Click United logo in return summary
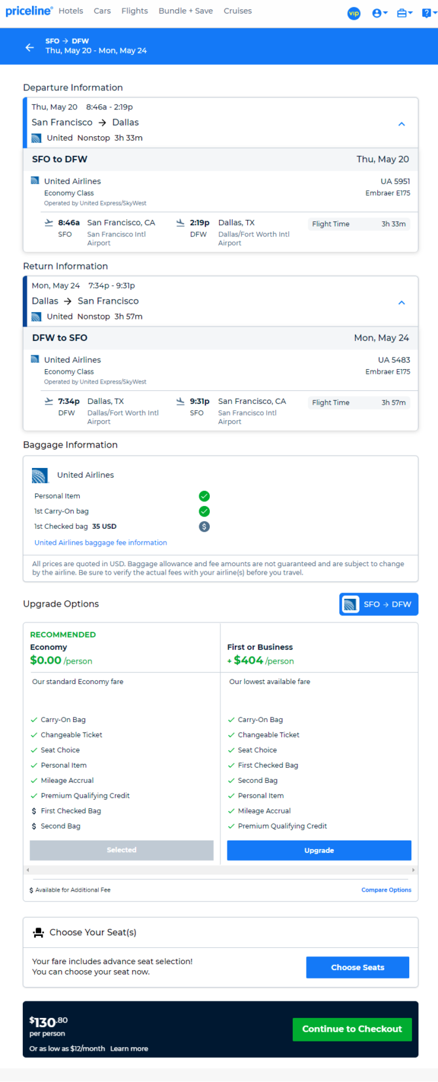438x1082 pixels. point(37,317)
